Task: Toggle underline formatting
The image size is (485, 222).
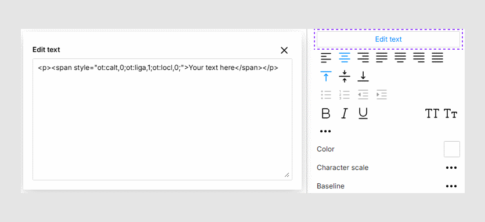Action: coord(363,113)
